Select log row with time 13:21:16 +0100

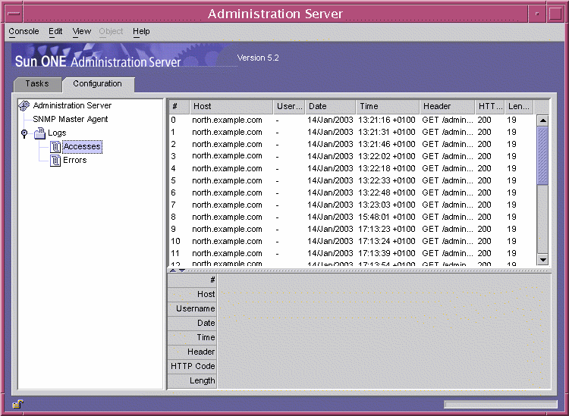pos(352,120)
